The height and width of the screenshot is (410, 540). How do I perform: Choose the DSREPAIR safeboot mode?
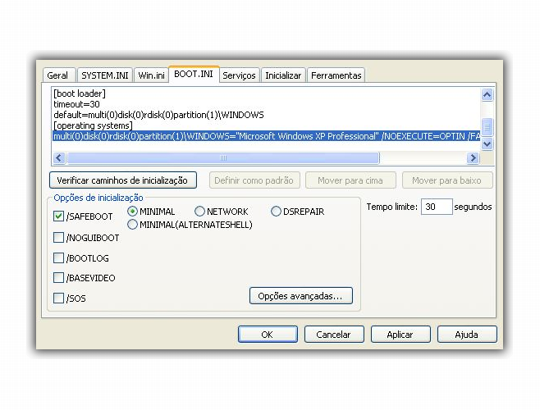pos(277,212)
